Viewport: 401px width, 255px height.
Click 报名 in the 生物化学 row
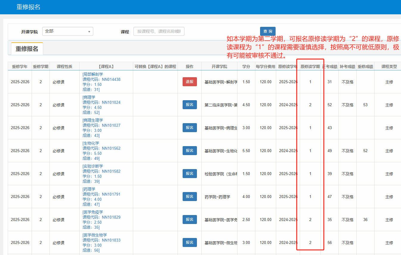pyautogui.click(x=189, y=151)
